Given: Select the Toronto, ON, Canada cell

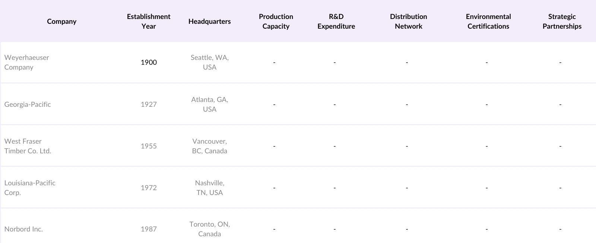Looking at the screenshot, I should click(x=209, y=229).
